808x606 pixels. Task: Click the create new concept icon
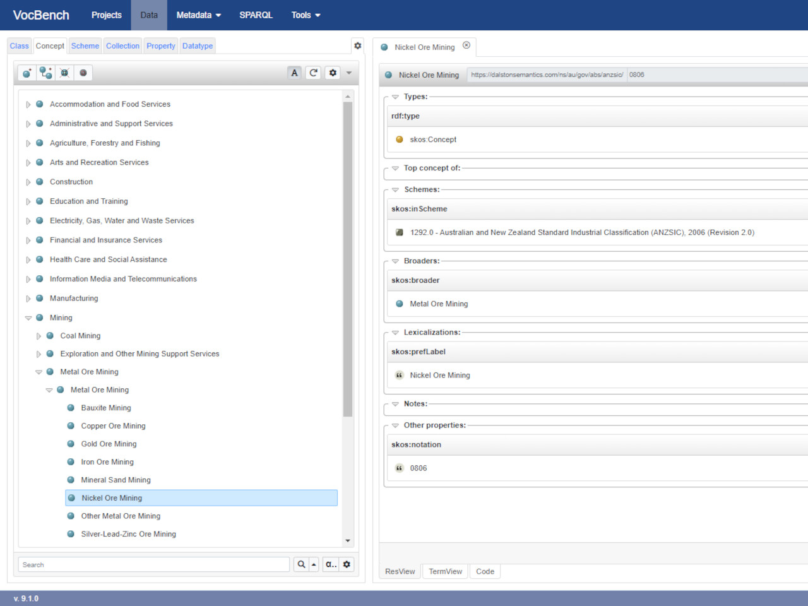(x=27, y=73)
